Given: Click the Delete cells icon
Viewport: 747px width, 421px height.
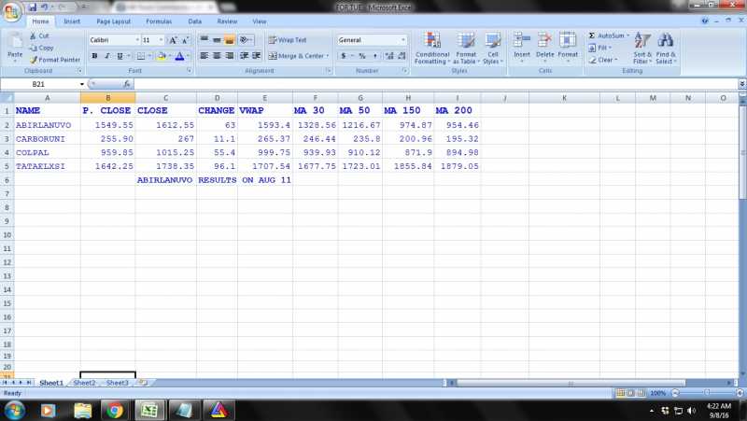Looking at the screenshot, I should click(544, 41).
